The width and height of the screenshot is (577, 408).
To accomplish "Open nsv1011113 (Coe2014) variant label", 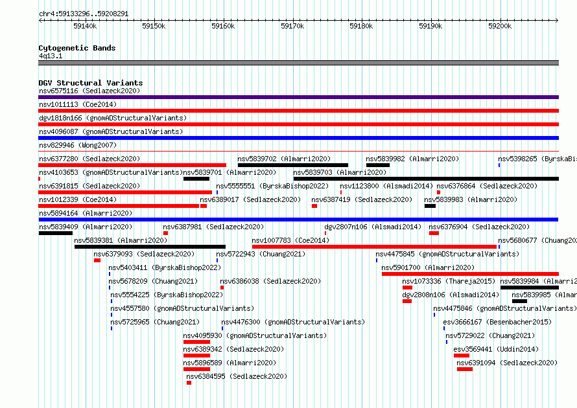I will [78, 104].
